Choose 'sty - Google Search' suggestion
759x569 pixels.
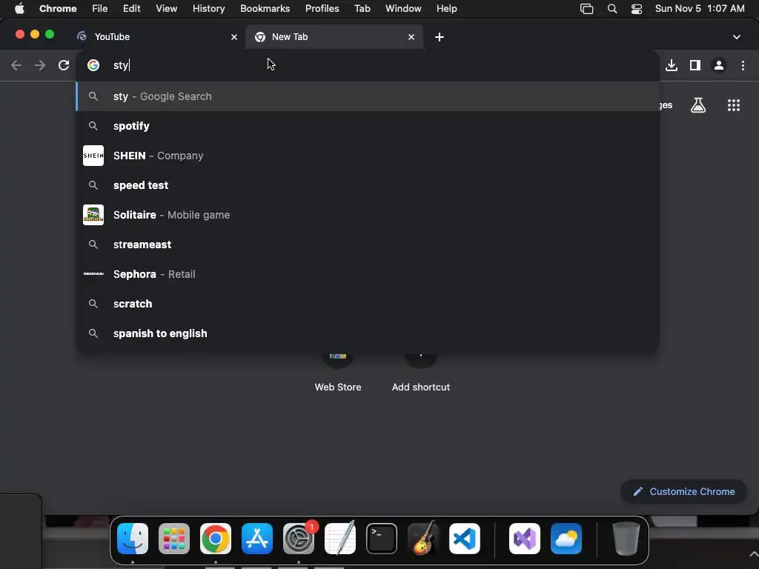pyautogui.click(x=368, y=96)
